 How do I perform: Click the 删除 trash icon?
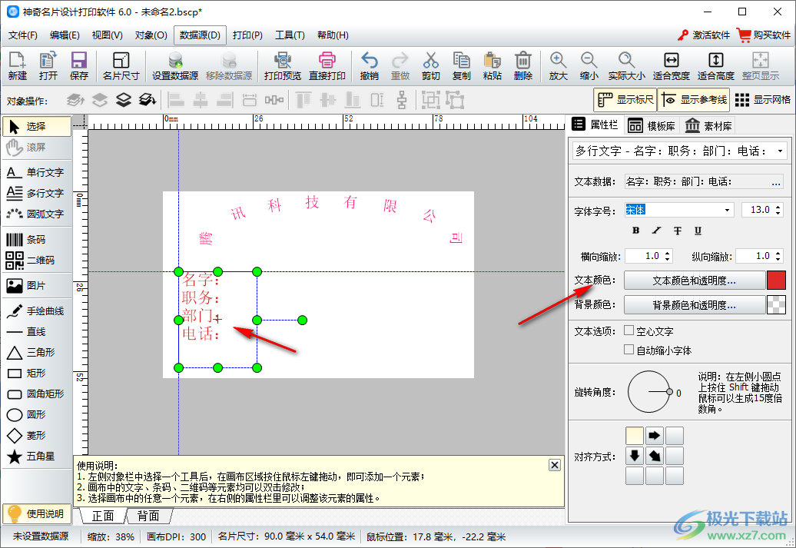(523, 66)
